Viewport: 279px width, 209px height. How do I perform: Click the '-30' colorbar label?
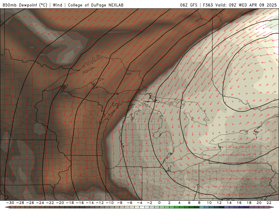(10, 203)
